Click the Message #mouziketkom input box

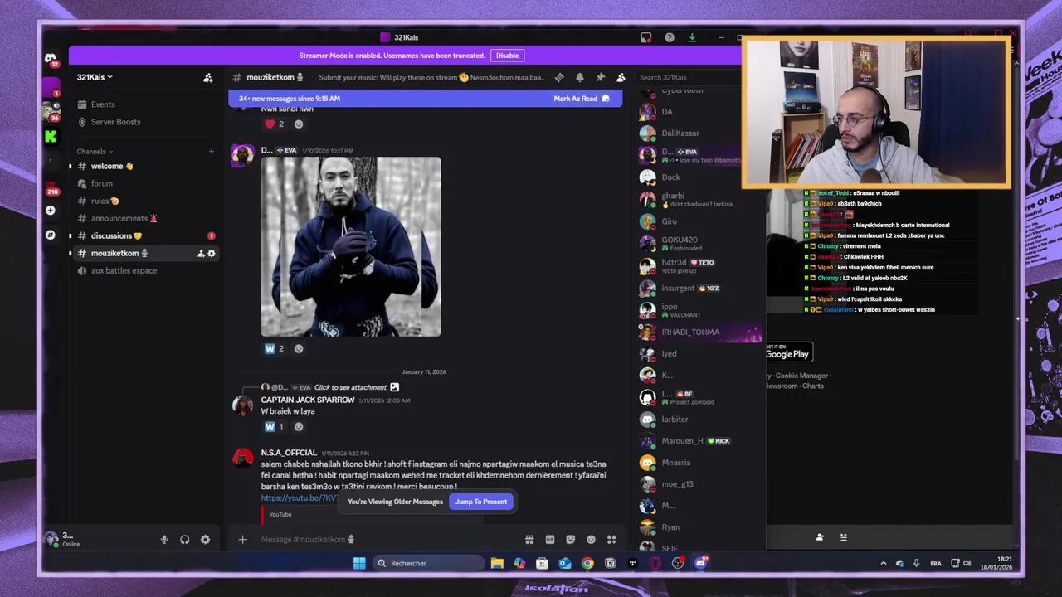coord(386,540)
